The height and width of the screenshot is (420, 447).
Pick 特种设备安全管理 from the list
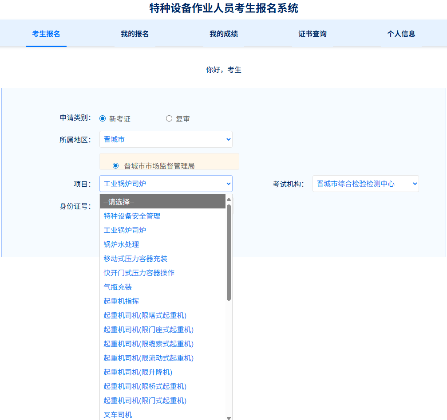(x=132, y=216)
